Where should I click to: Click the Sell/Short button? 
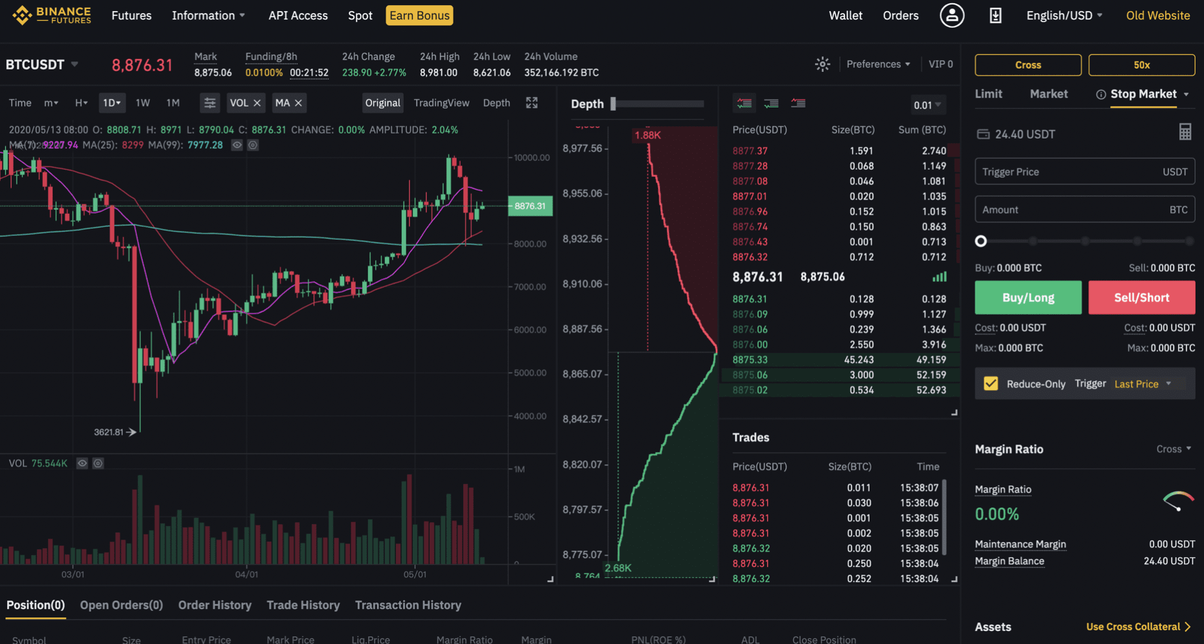[1141, 297]
